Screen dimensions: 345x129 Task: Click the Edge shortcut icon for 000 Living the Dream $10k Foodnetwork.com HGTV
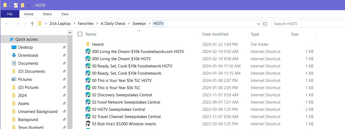coord(88,51)
